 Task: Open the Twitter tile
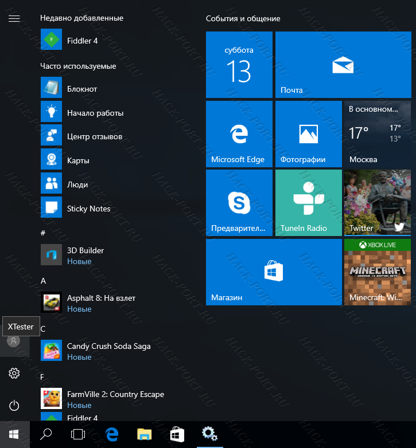(x=378, y=203)
